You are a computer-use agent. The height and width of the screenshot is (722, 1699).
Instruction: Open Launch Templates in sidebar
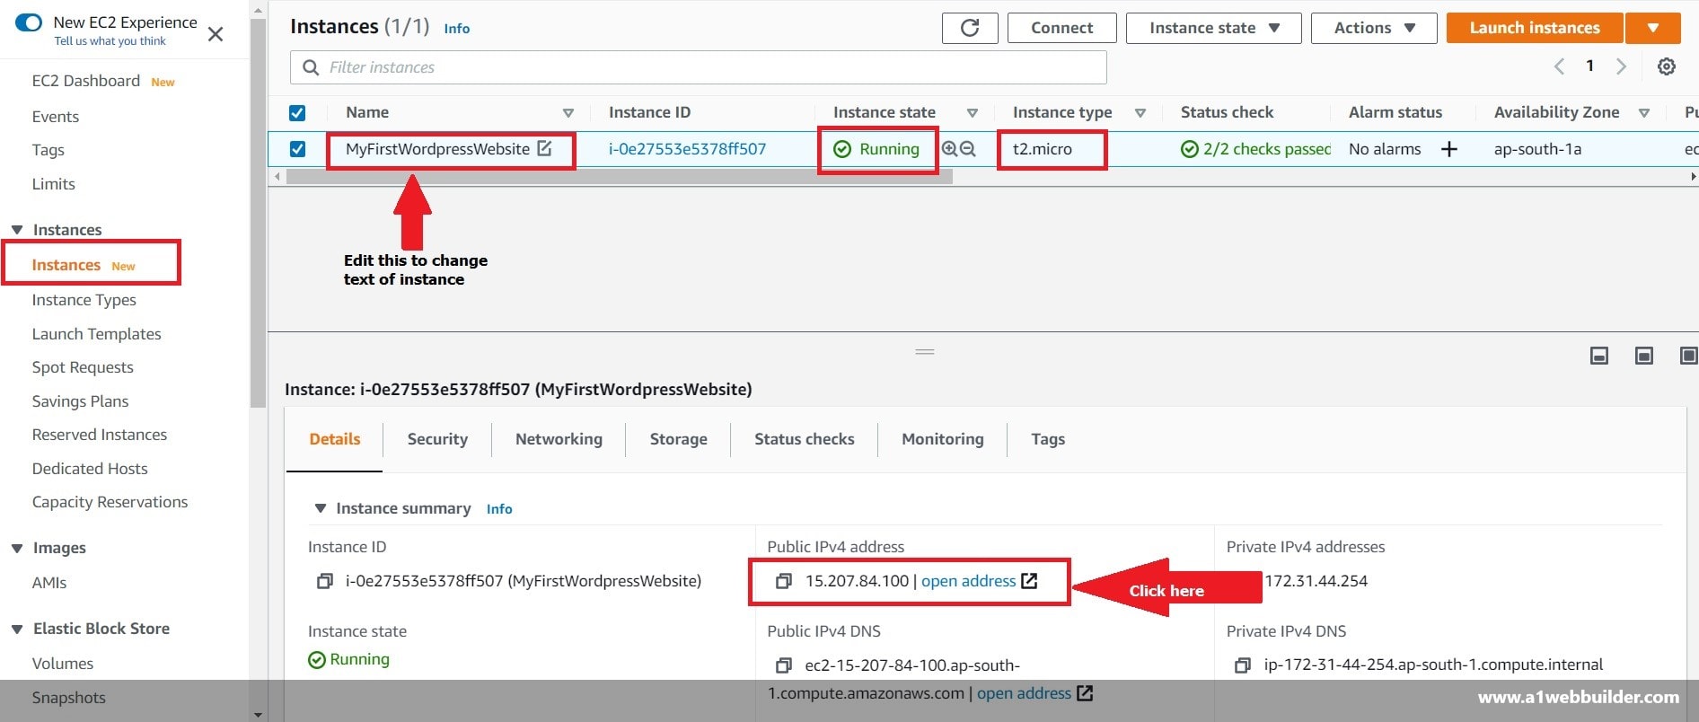click(97, 334)
